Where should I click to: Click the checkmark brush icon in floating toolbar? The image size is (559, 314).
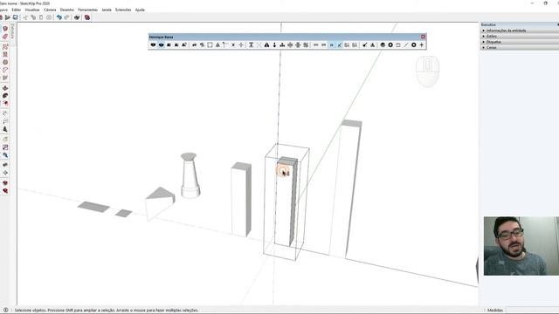coord(365,44)
